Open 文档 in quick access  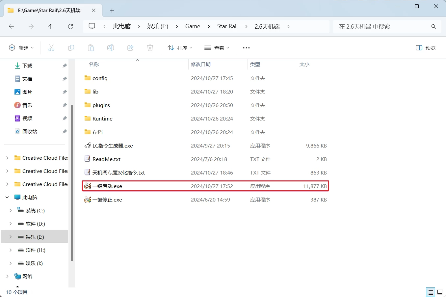[27, 79]
